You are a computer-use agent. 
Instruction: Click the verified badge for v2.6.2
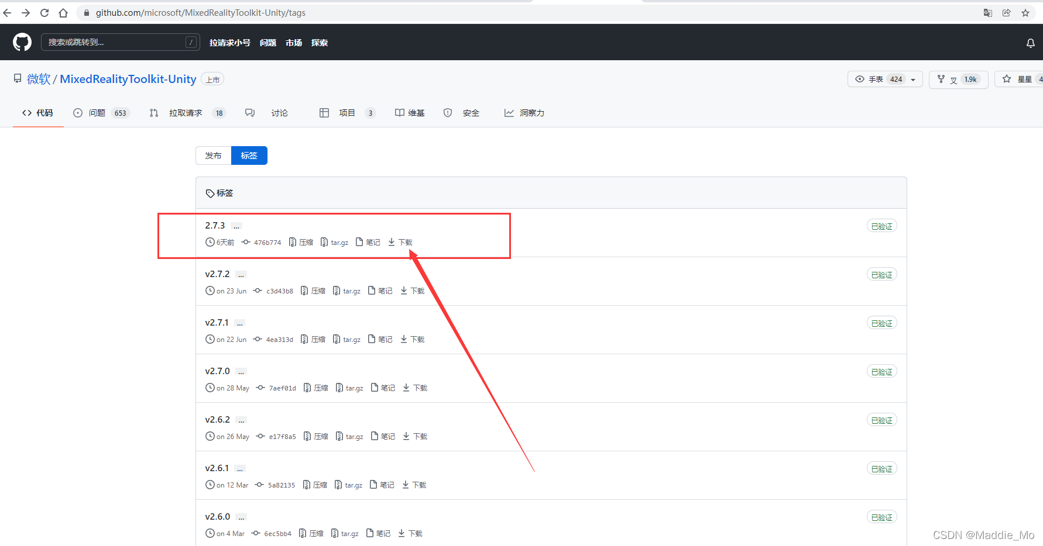click(882, 420)
